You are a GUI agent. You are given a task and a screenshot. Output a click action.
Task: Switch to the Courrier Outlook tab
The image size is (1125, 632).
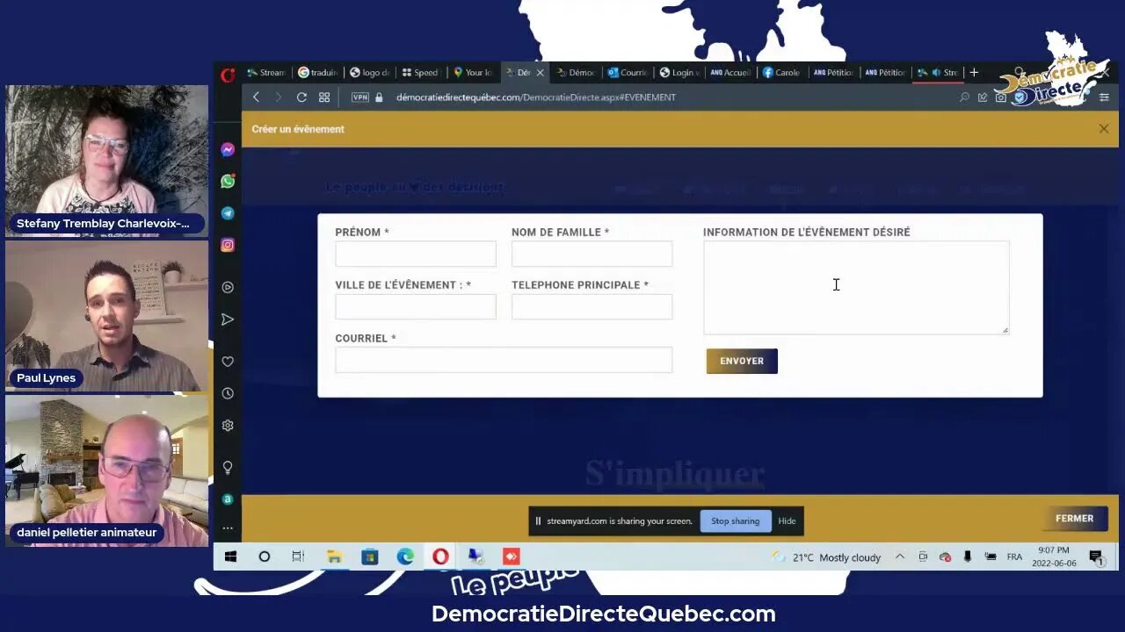click(628, 73)
